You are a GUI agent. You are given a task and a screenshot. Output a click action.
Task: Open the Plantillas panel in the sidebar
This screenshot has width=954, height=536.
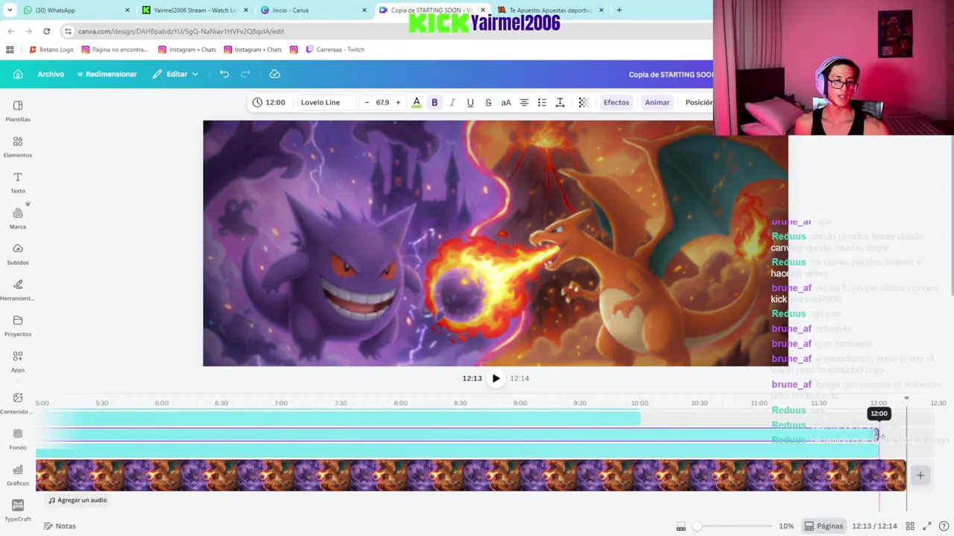click(18, 111)
